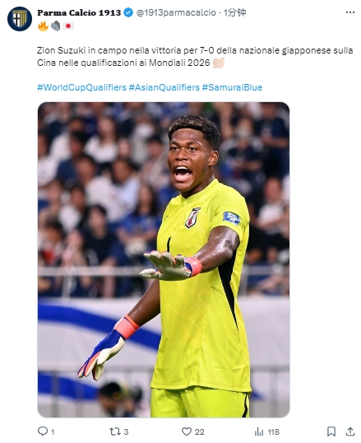The image size is (361, 443).
Task: Click the post timestamp 1分钟
Action: [235, 12]
